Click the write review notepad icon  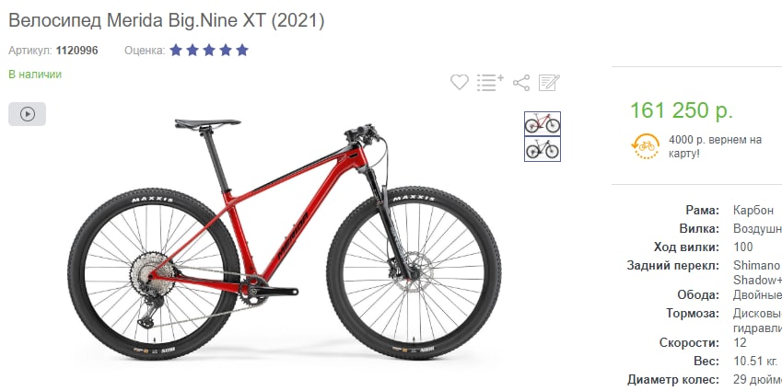click(549, 83)
